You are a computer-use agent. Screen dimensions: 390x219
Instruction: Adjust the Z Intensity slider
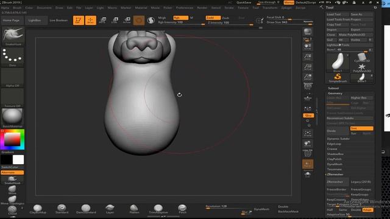(230, 23)
